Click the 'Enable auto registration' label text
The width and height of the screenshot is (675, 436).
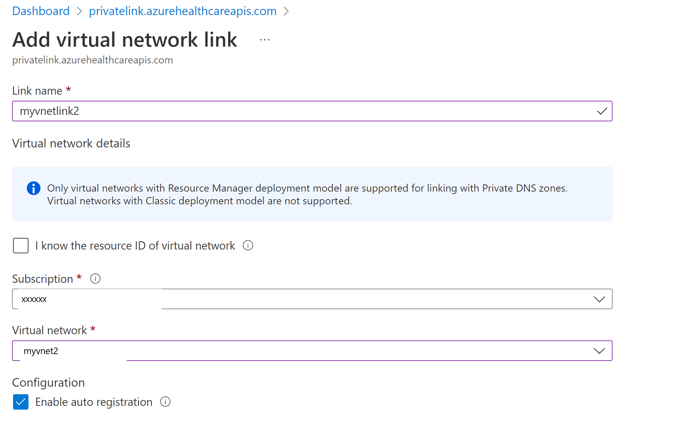(94, 402)
